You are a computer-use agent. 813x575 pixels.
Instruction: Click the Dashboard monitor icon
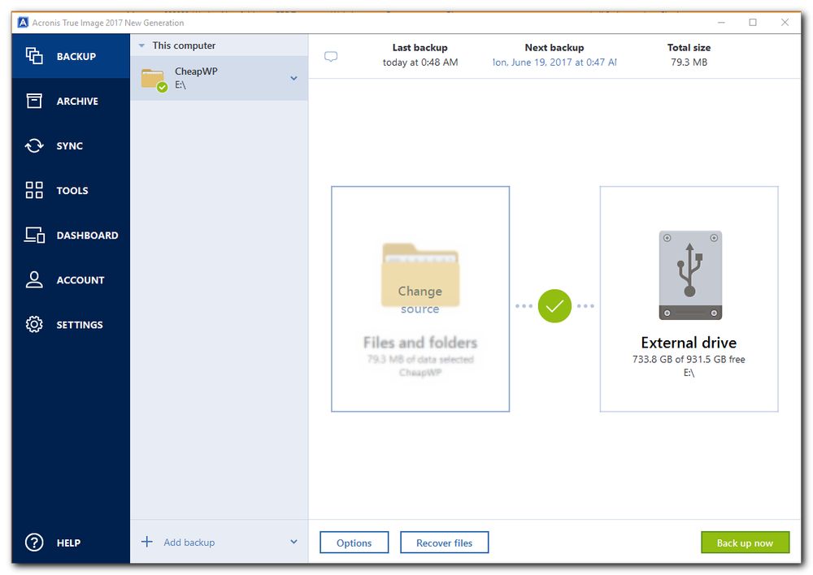(x=34, y=236)
